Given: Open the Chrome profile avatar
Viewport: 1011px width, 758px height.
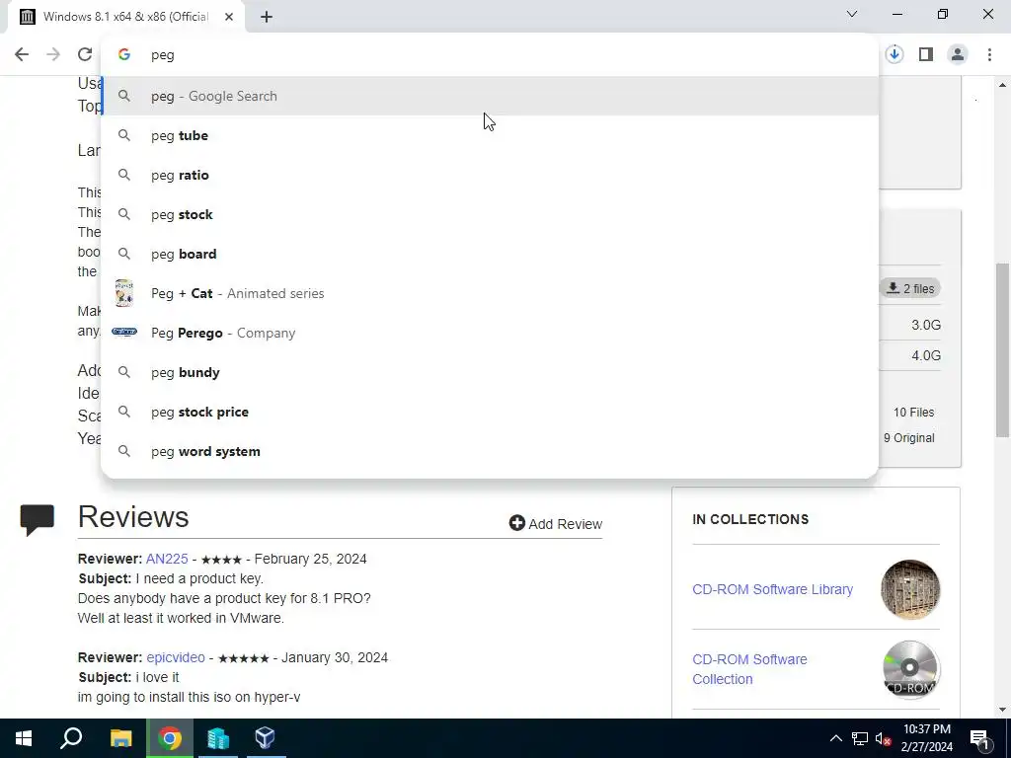Looking at the screenshot, I should pyautogui.click(x=958, y=55).
